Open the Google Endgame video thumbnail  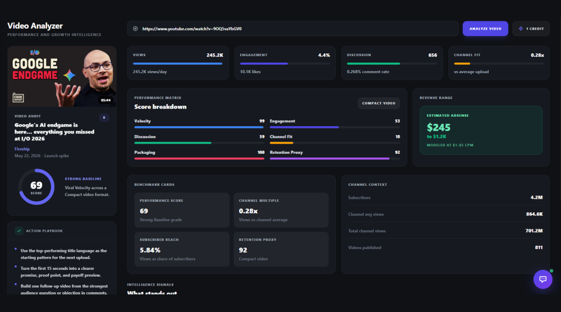pos(62,76)
